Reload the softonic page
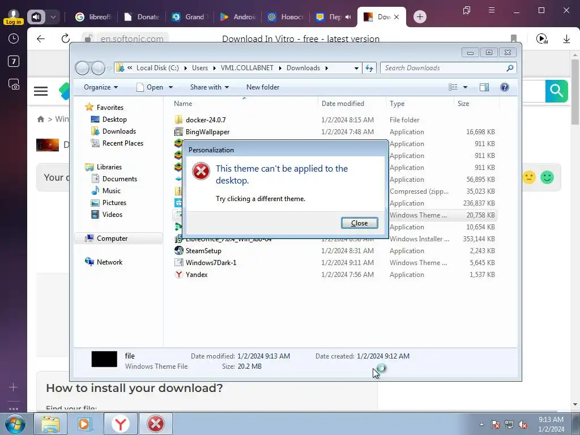The image size is (580, 435). pyautogui.click(x=66, y=39)
